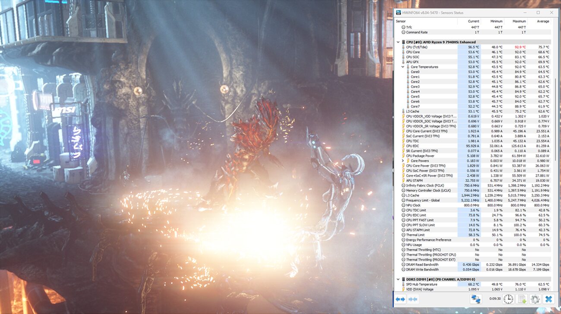Collapse the Core Temperatures subtree

(403, 67)
